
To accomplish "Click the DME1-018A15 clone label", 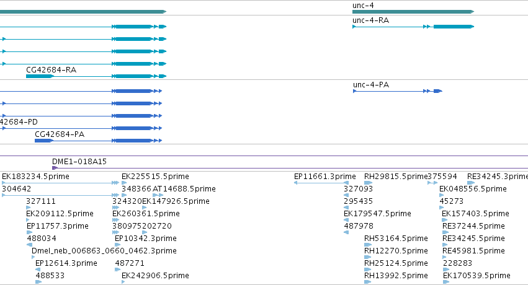I will tap(79, 162).
